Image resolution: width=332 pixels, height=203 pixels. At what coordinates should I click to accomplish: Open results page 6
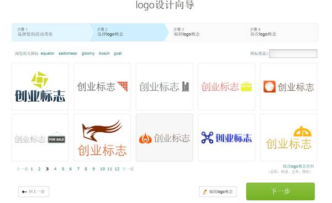pyautogui.click(x=71, y=169)
